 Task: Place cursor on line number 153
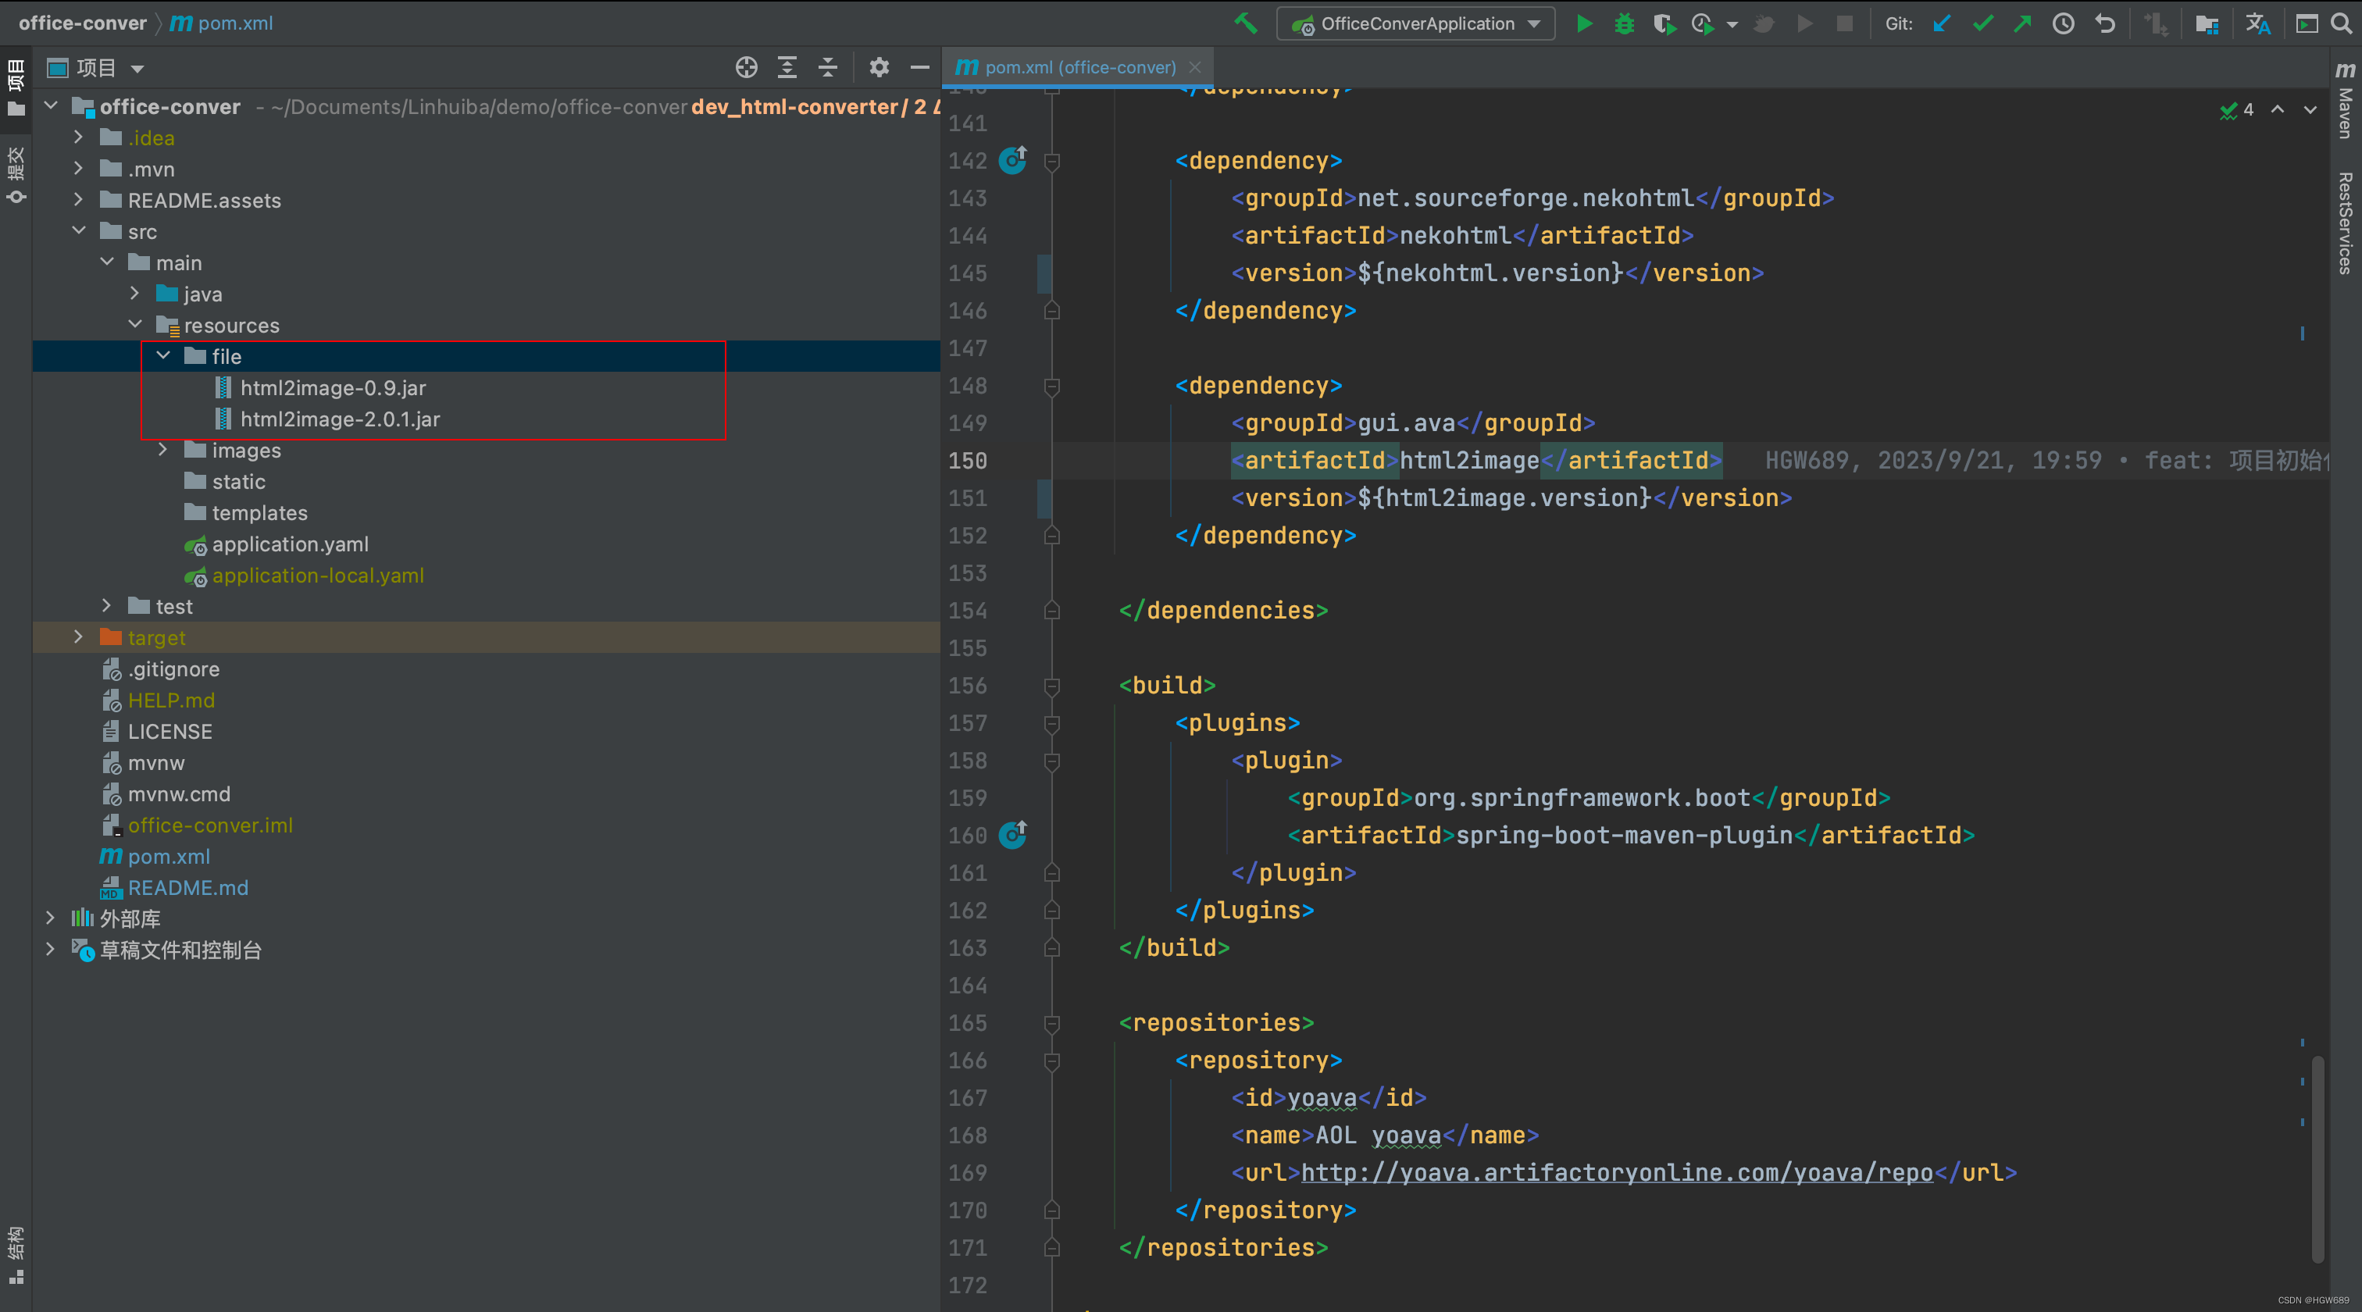(967, 573)
